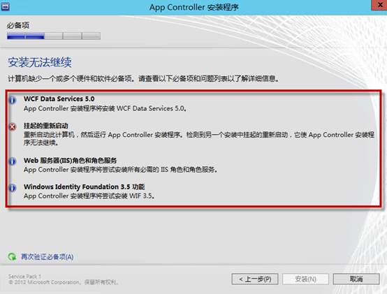Select the WCF Data Services 5.0 heading
This screenshot has height=294, width=387.
click(59, 99)
